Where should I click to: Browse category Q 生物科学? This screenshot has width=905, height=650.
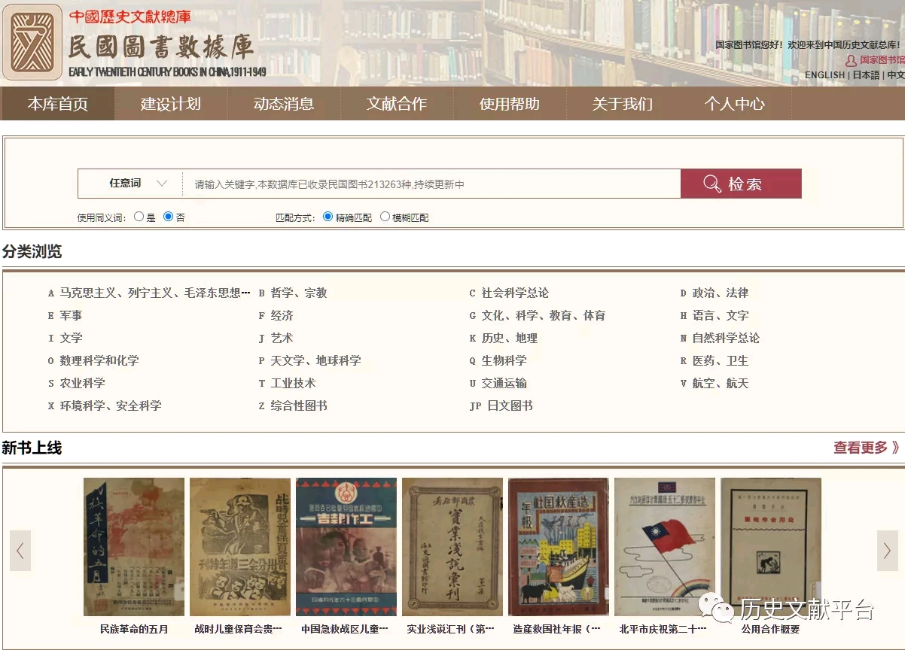(498, 360)
